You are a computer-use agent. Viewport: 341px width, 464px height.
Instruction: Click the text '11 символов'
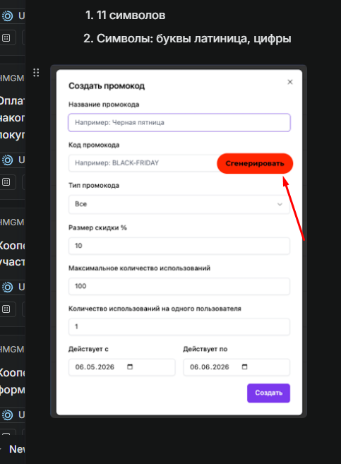(131, 16)
